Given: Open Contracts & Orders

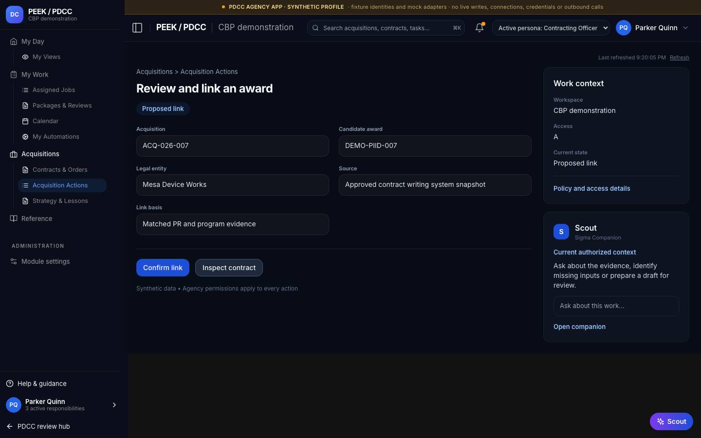Looking at the screenshot, I should 62,170.
